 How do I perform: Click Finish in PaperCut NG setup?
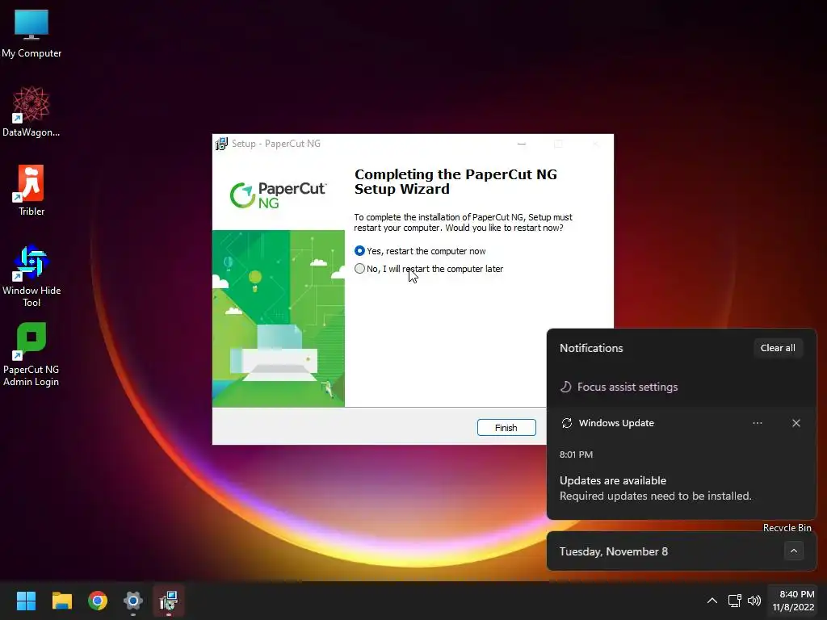click(506, 428)
